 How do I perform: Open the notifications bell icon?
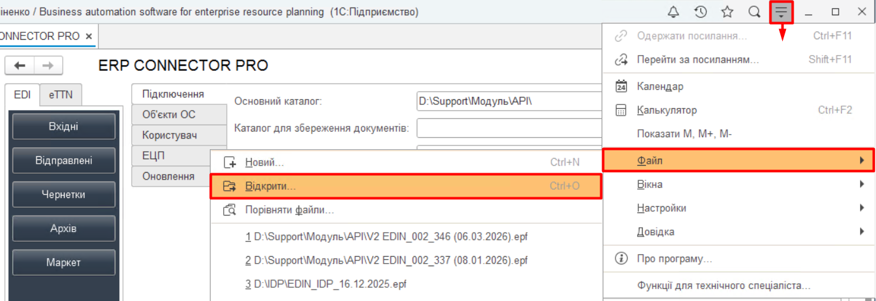(x=673, y=12)
